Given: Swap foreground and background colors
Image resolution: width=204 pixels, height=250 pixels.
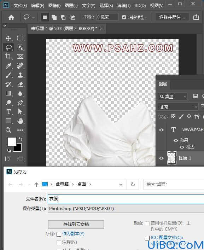Looking at the screenshot, I should click(x=21, y=139).
